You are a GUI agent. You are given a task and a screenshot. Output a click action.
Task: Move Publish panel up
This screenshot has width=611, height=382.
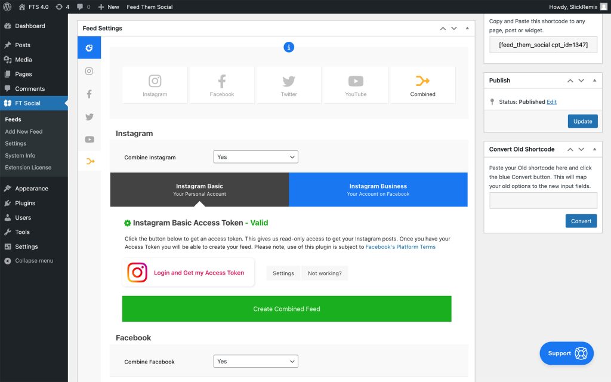(570, 81)
